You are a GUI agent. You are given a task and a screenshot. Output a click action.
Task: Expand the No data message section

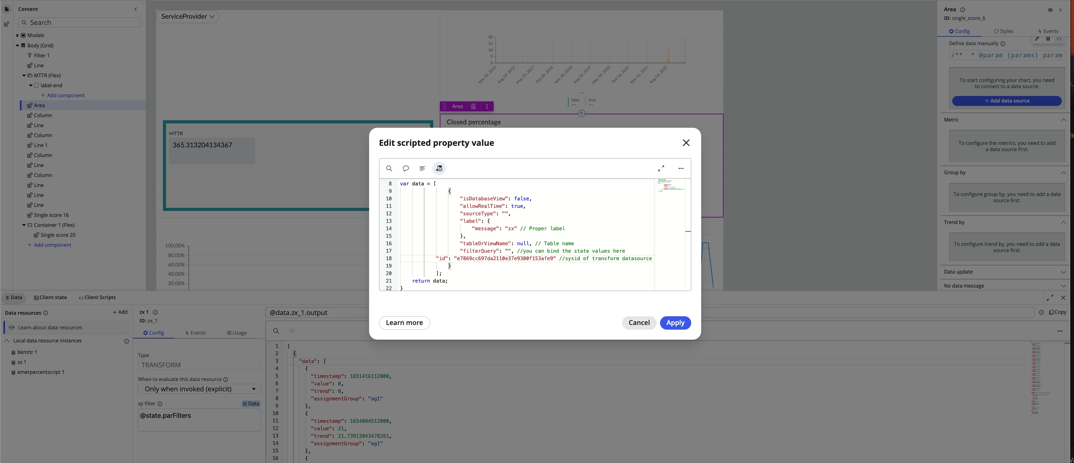tap(1063, 286)
